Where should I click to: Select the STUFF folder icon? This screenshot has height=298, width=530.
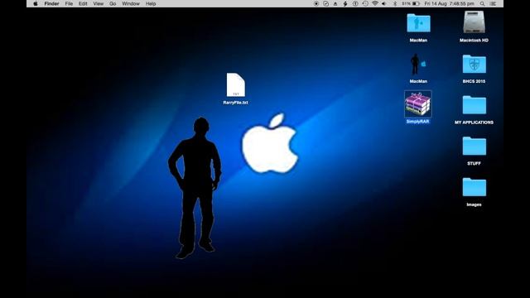click(x=475, y=146)
